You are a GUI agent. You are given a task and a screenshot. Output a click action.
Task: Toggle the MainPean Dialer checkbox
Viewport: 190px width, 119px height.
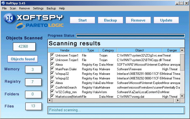click(52, 69)
